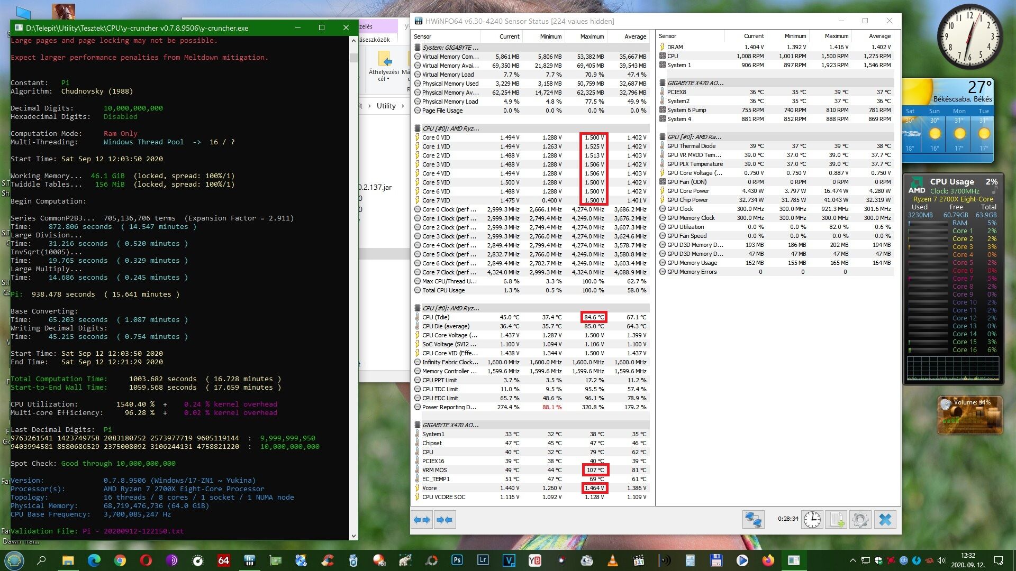Sort by left pane Maximum column header

[586, 36]
